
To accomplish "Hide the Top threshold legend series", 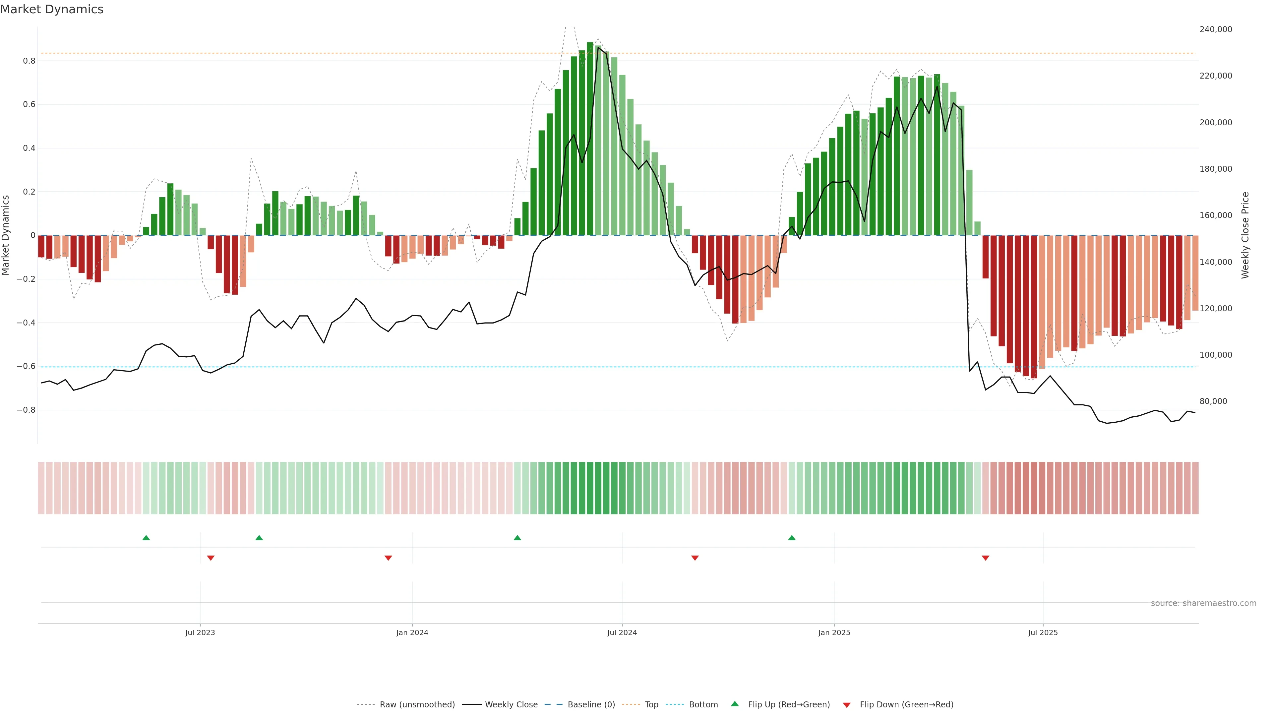I will click(x=651, y=705).
